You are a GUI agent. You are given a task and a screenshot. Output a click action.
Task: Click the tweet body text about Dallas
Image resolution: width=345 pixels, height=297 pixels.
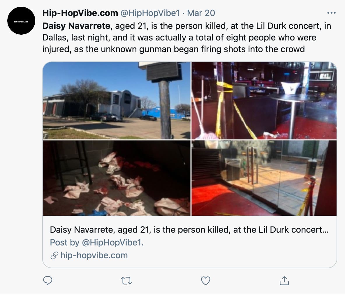[x=179, y=38]
